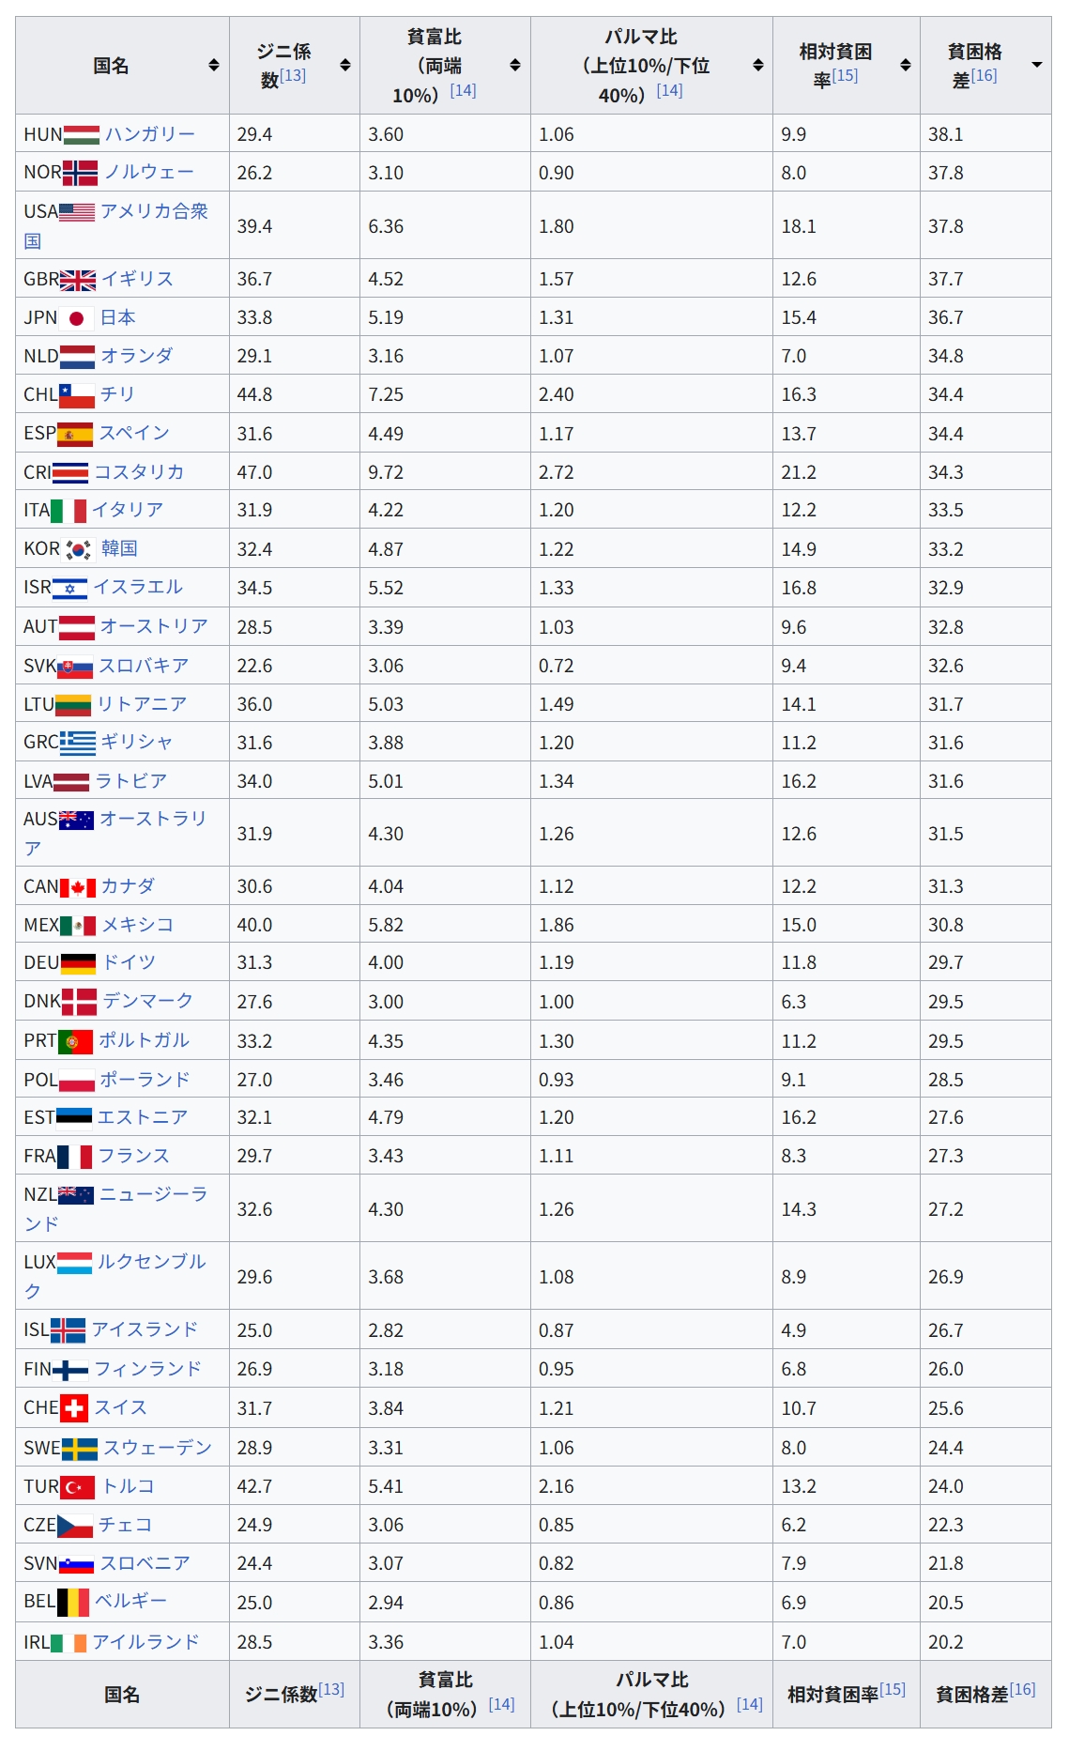Image resolution: width=1069 pixels, height=1751 pixels.
Task: Click the Canada flag icon
Action: (x=78, y=887)
